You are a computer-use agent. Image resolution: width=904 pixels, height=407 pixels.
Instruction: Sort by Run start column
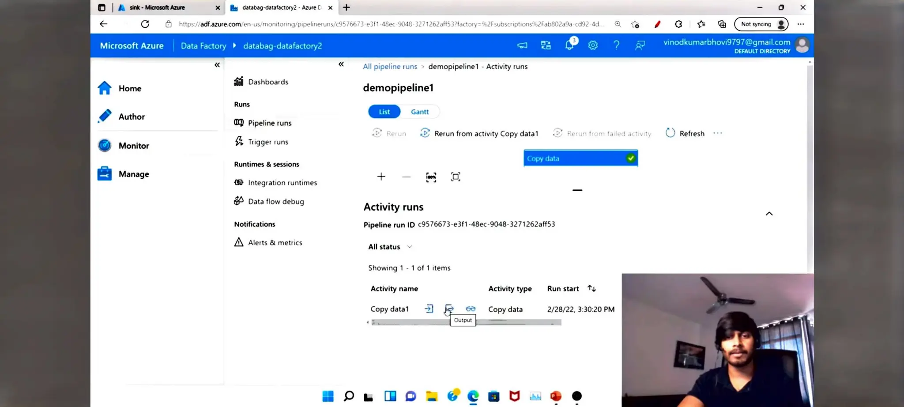pyautogui.click(x=591, y=288)
